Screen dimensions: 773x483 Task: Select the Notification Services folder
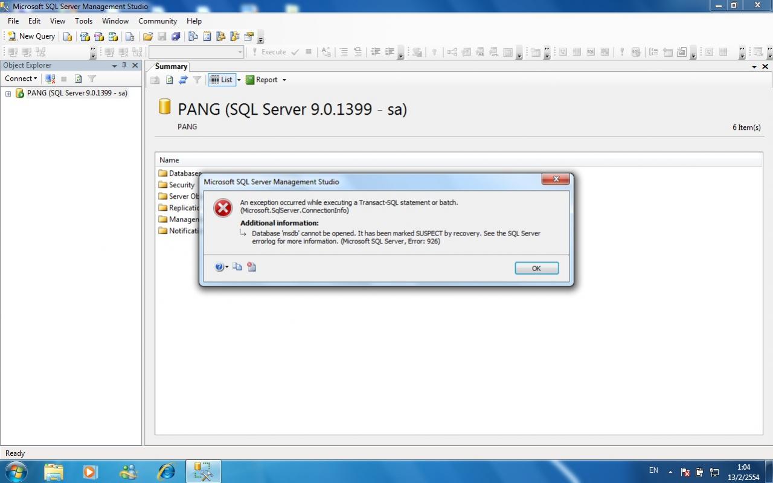click(x=179, y=231)
